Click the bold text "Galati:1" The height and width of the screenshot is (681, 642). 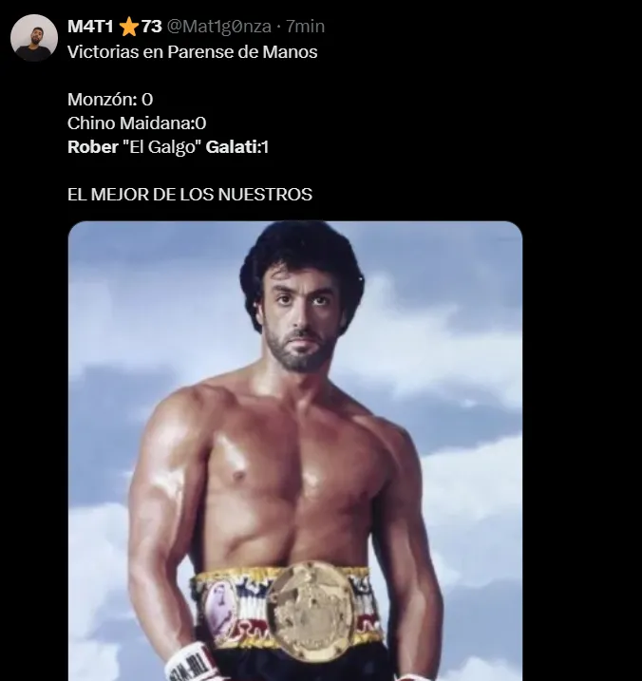(x=237, y=147)
